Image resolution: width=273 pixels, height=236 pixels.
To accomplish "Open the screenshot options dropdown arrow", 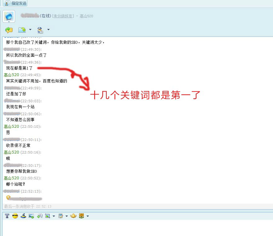I will point(54,216).
